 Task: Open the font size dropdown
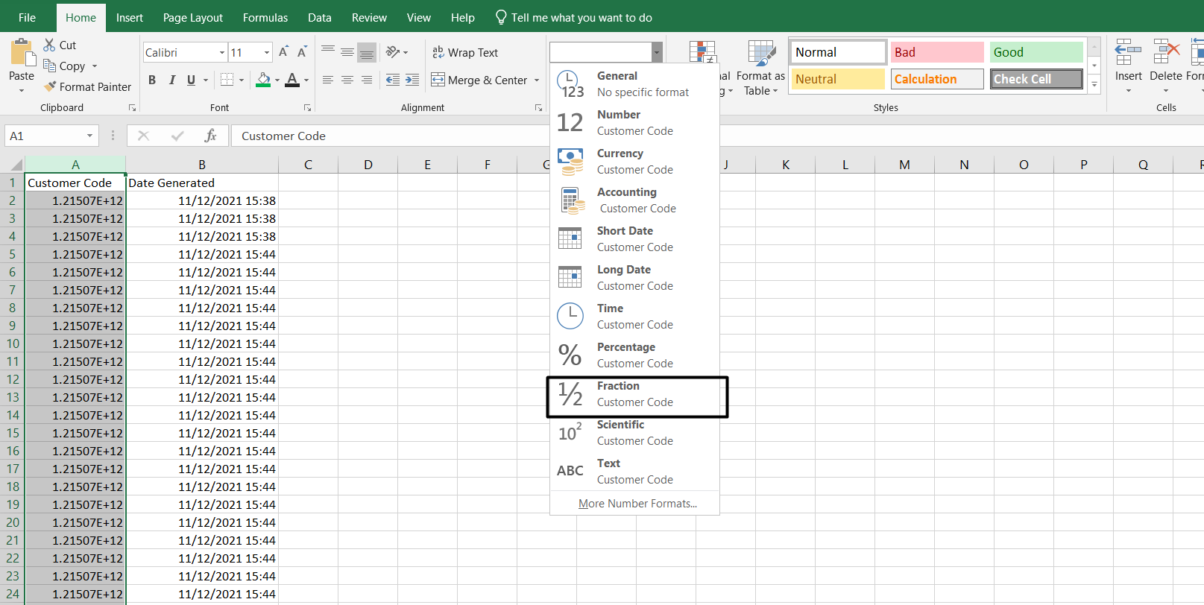[267, 52]
